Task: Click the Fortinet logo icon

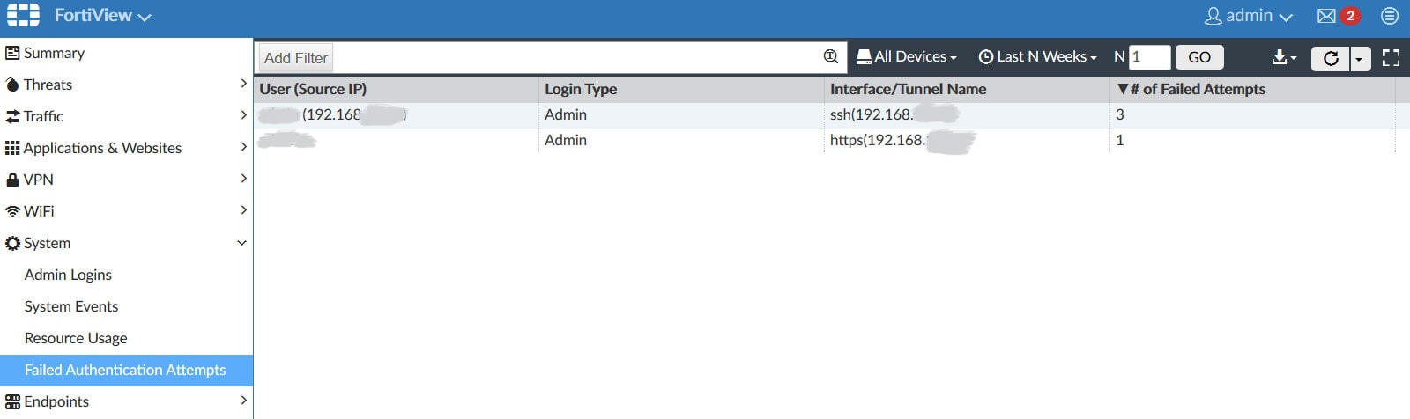Action: pyautogui.click(x=23, y=15)
